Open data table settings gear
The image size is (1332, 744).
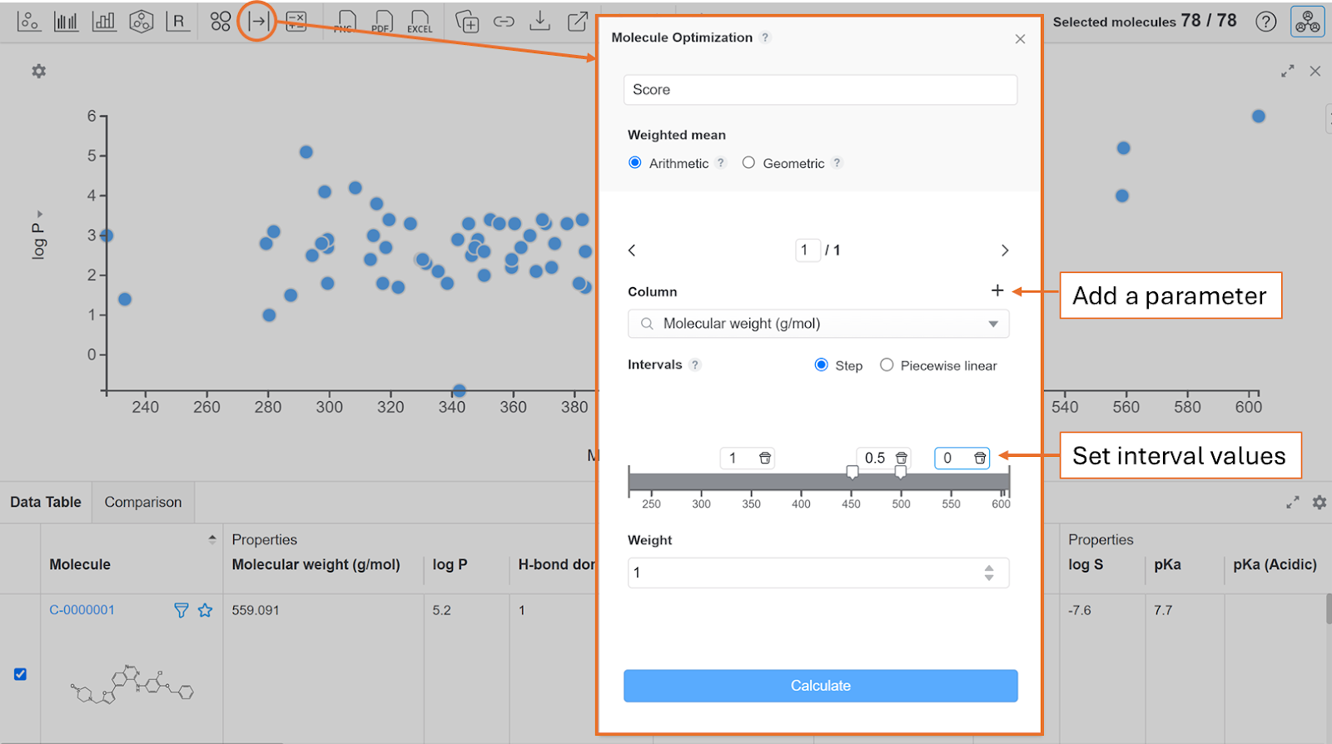pyautogui.click(x=1320, y=503)
